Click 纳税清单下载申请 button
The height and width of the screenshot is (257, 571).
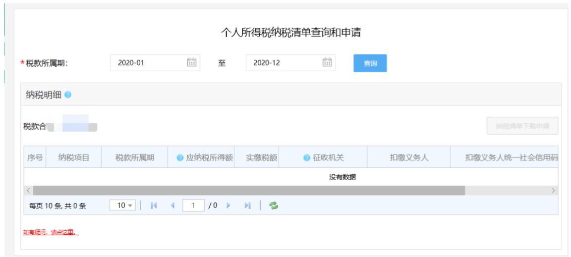click(522, 126)
